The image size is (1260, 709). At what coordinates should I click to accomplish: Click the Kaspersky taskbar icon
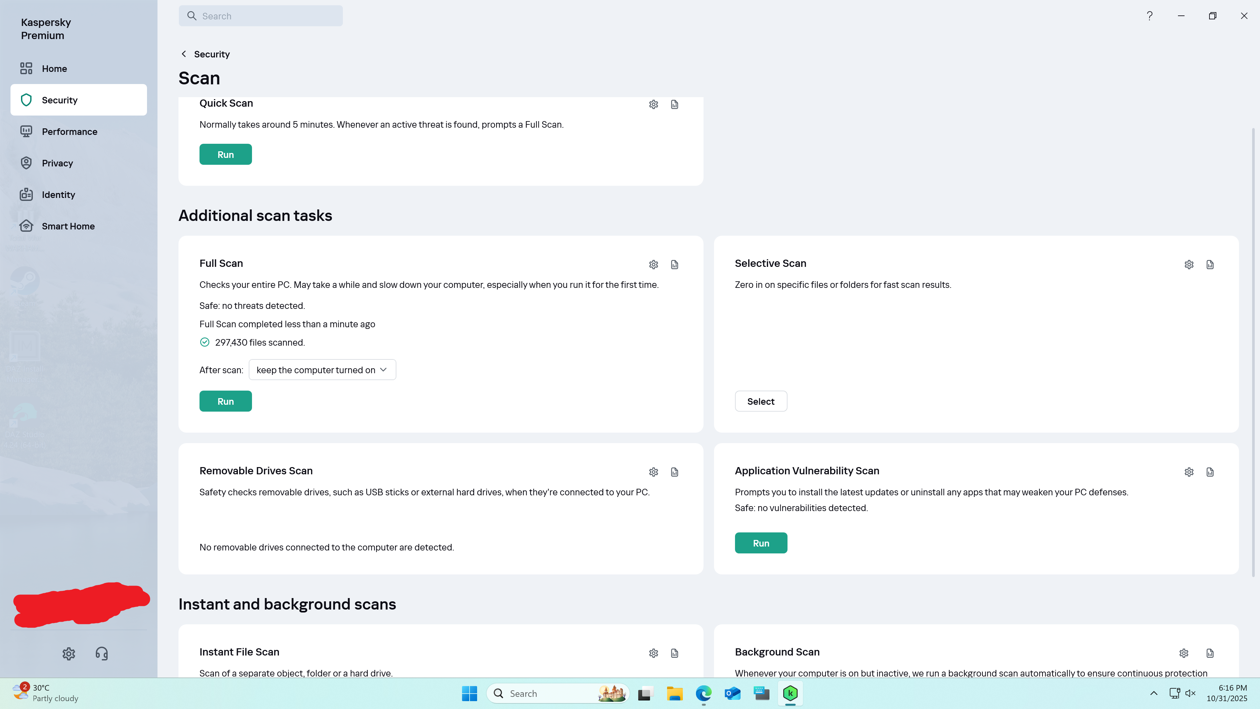pos(790,693)
